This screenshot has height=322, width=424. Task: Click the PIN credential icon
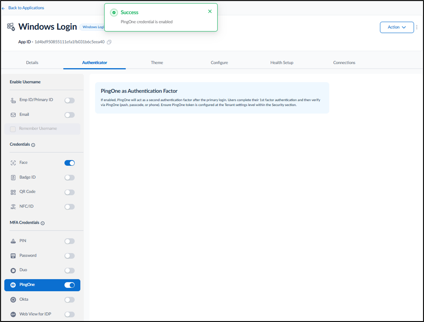13,241
